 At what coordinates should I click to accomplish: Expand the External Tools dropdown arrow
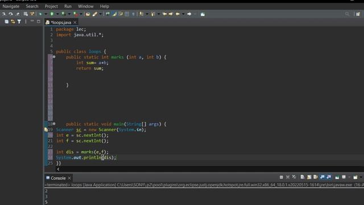click(x=81, y=14)
